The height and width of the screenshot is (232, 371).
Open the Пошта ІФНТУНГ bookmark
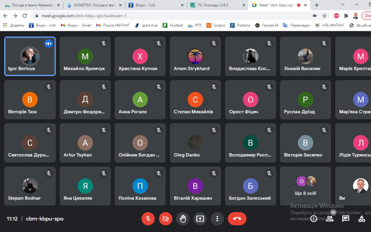pyautogui.click(x=113, y=25)
